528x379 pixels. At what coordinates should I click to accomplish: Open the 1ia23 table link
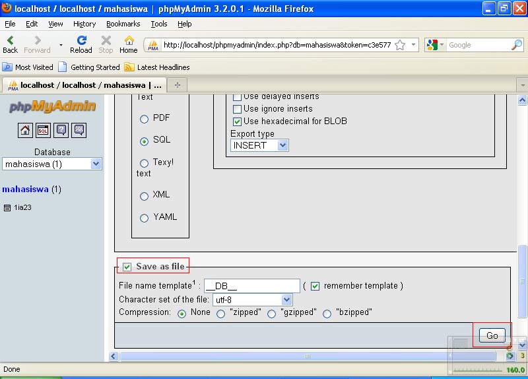coord(22,207)
